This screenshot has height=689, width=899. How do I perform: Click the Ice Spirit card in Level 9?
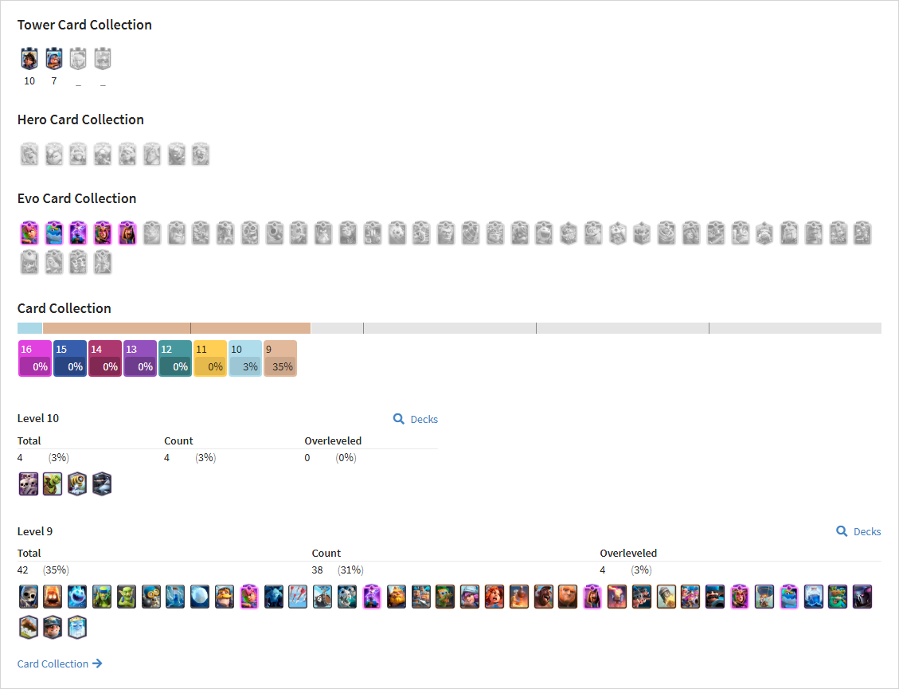(x=76, y=597)
